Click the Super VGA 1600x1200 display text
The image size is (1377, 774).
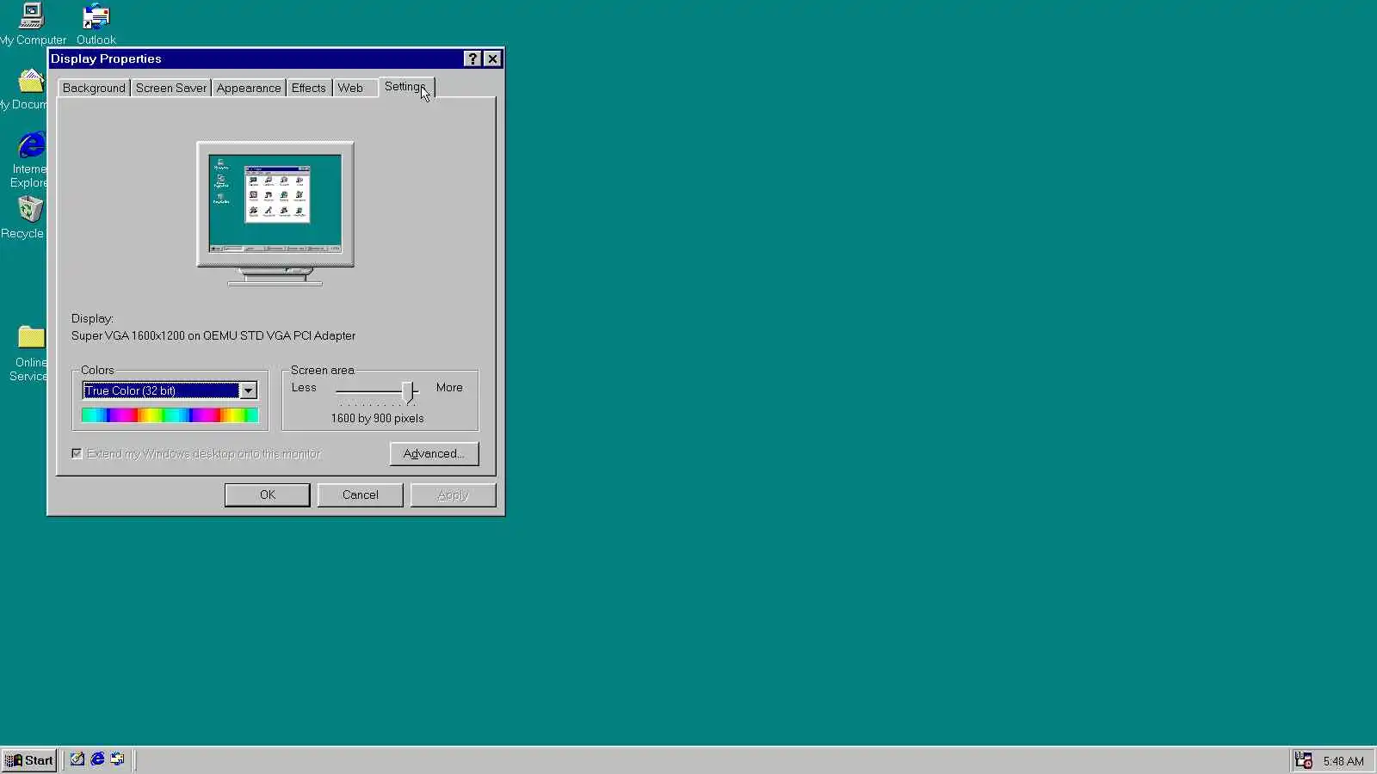[213, 335]
